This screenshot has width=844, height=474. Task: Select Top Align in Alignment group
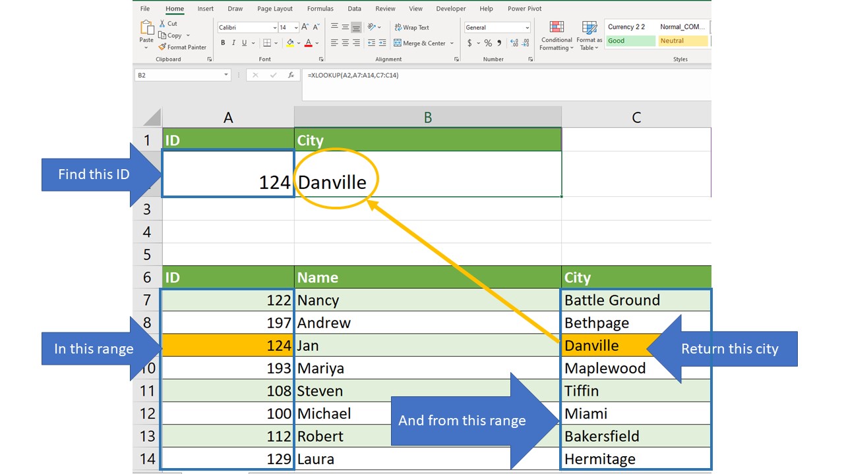click(334, 27)
